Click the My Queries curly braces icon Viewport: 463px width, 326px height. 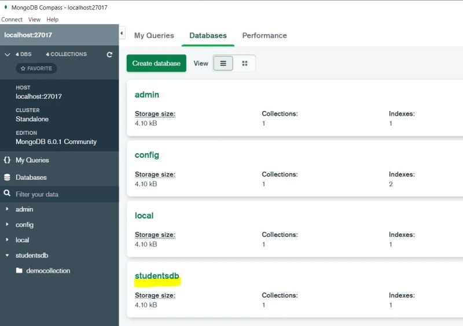pos(7,160)
